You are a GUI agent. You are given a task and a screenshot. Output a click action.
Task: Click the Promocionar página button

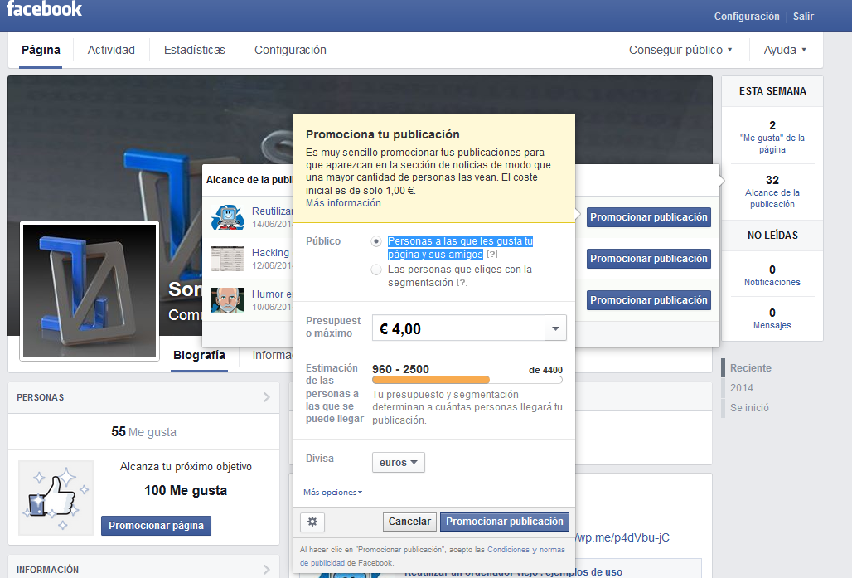point(156,526)
